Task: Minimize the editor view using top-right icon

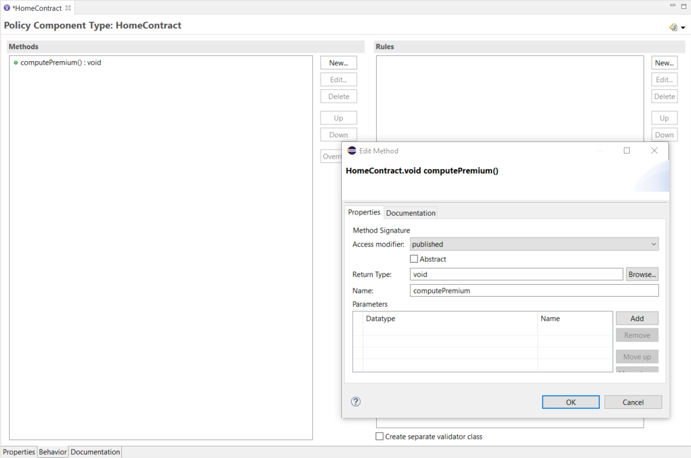Action: [672, 5]
